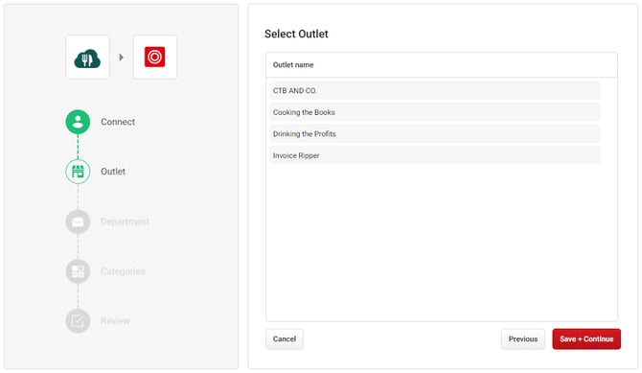
Task: Click the red target app logo
Action: click(155, 57)
